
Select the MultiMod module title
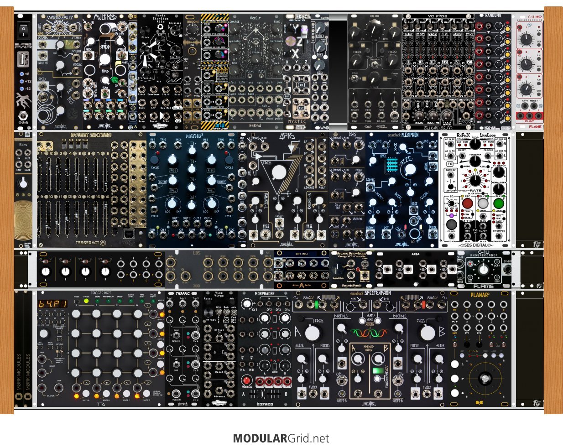point(106,17)
